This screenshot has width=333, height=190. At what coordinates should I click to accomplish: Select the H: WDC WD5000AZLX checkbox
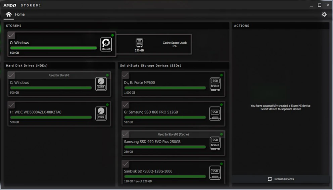pos(11,105)
